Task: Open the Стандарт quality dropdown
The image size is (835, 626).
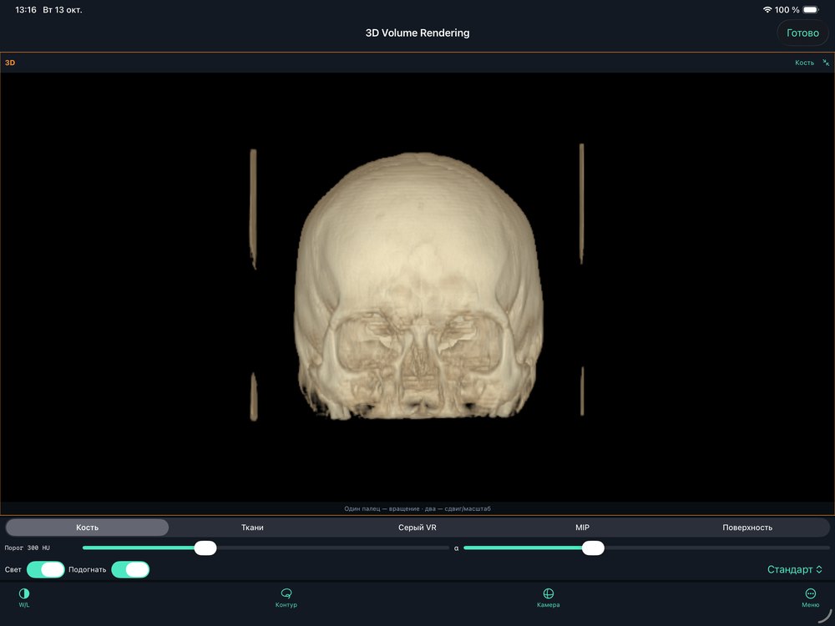Action: 795,569
